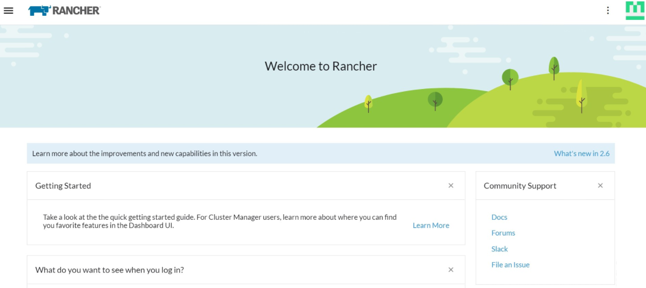Open the hamburger navigation menu

click(x=8, y=10)
